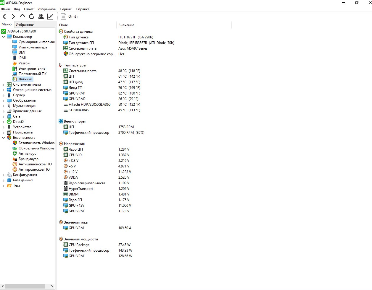The width and height of the screenshot is (372, 290).
Task: Open the Сервис menu
Action: pos(66,9)
